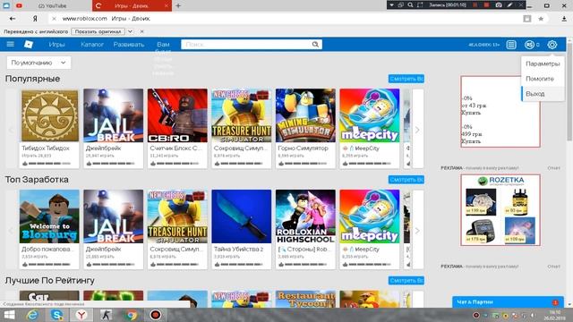Click the screen recorder taskbar icon
The image size is (573, 322).
pyautogui.click(x=155, y=315)
